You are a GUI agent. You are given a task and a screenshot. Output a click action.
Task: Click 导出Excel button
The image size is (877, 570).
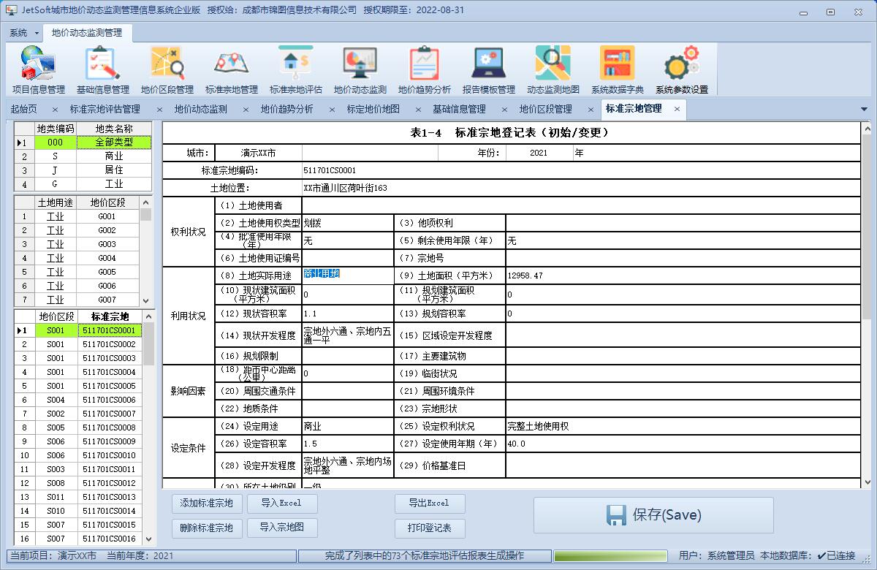click(429, 503)
